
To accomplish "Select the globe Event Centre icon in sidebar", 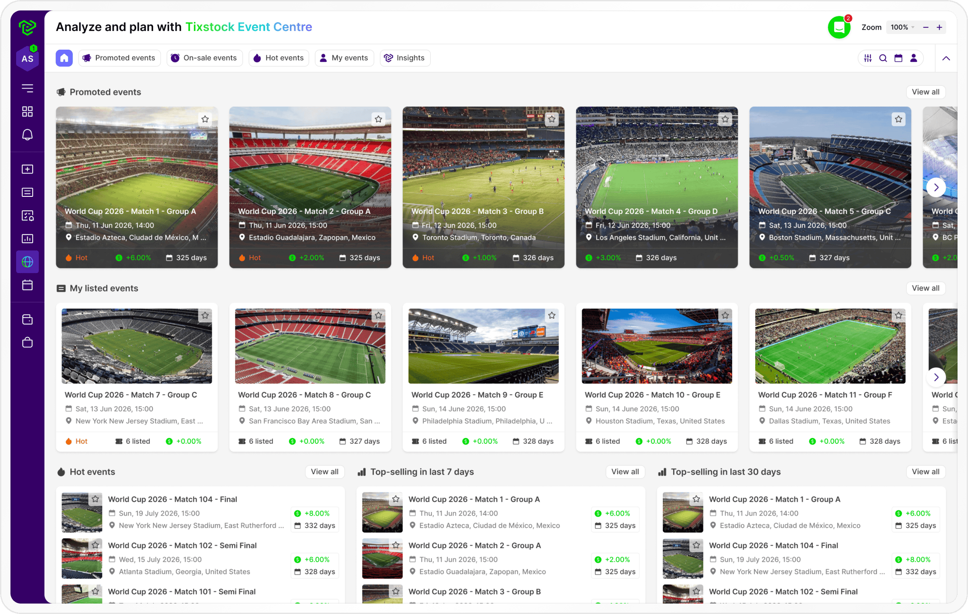I will [x=27, y=262].
